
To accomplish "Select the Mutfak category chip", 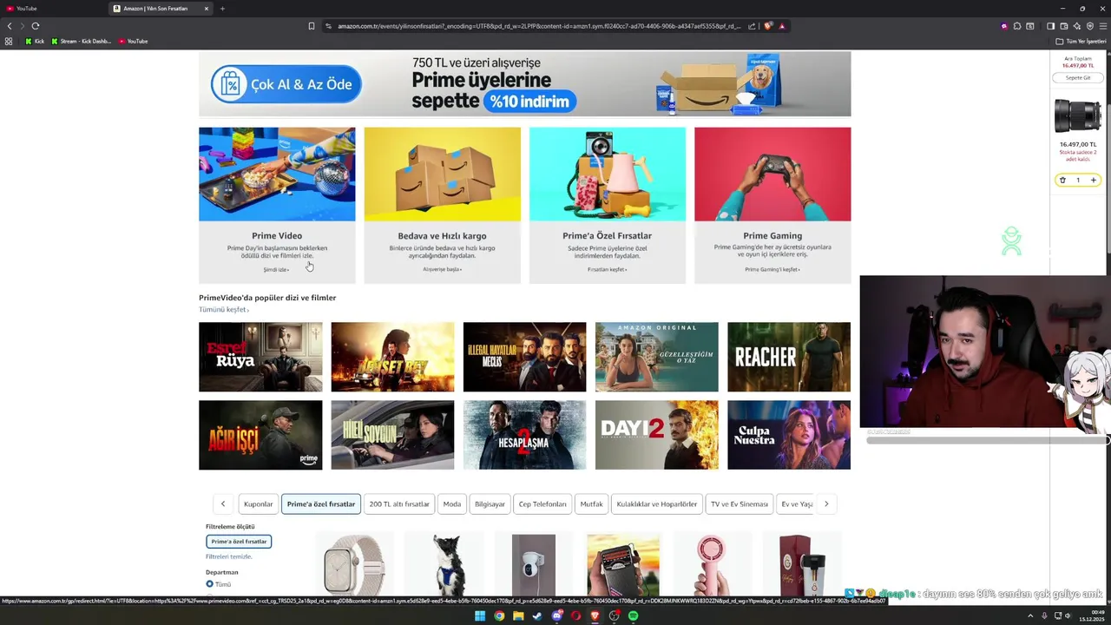I will 591,503.
